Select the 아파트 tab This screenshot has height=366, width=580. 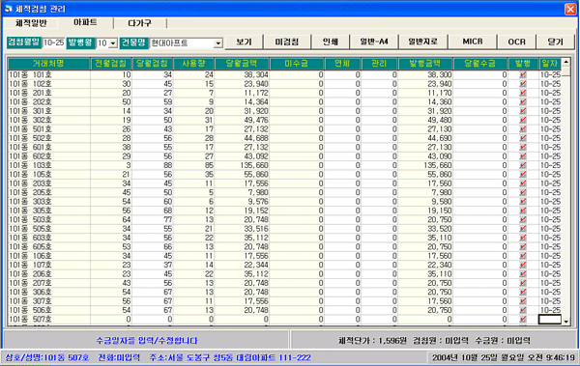click(85, 22)
